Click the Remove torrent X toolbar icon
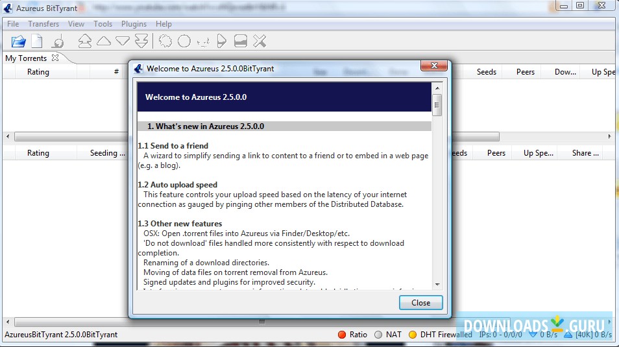Screen dimensions: 619x347 (260, 41)
